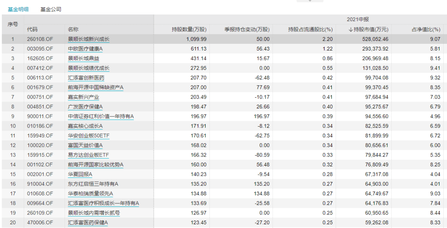
Task: Collapse the panel using the top chevron
Action: (x=310, y=1)
